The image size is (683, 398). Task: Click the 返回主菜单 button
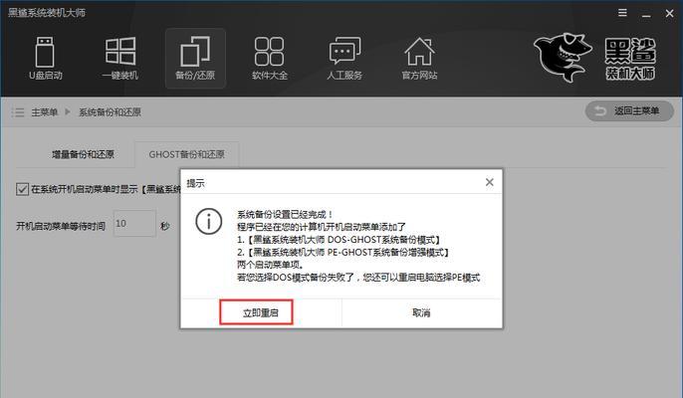tap(629, 111)
